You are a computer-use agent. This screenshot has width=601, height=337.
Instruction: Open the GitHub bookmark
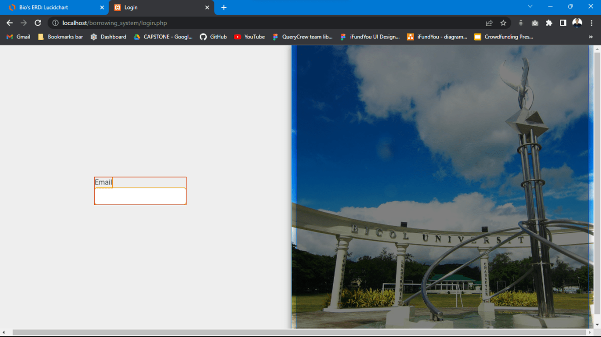point(213,36)
